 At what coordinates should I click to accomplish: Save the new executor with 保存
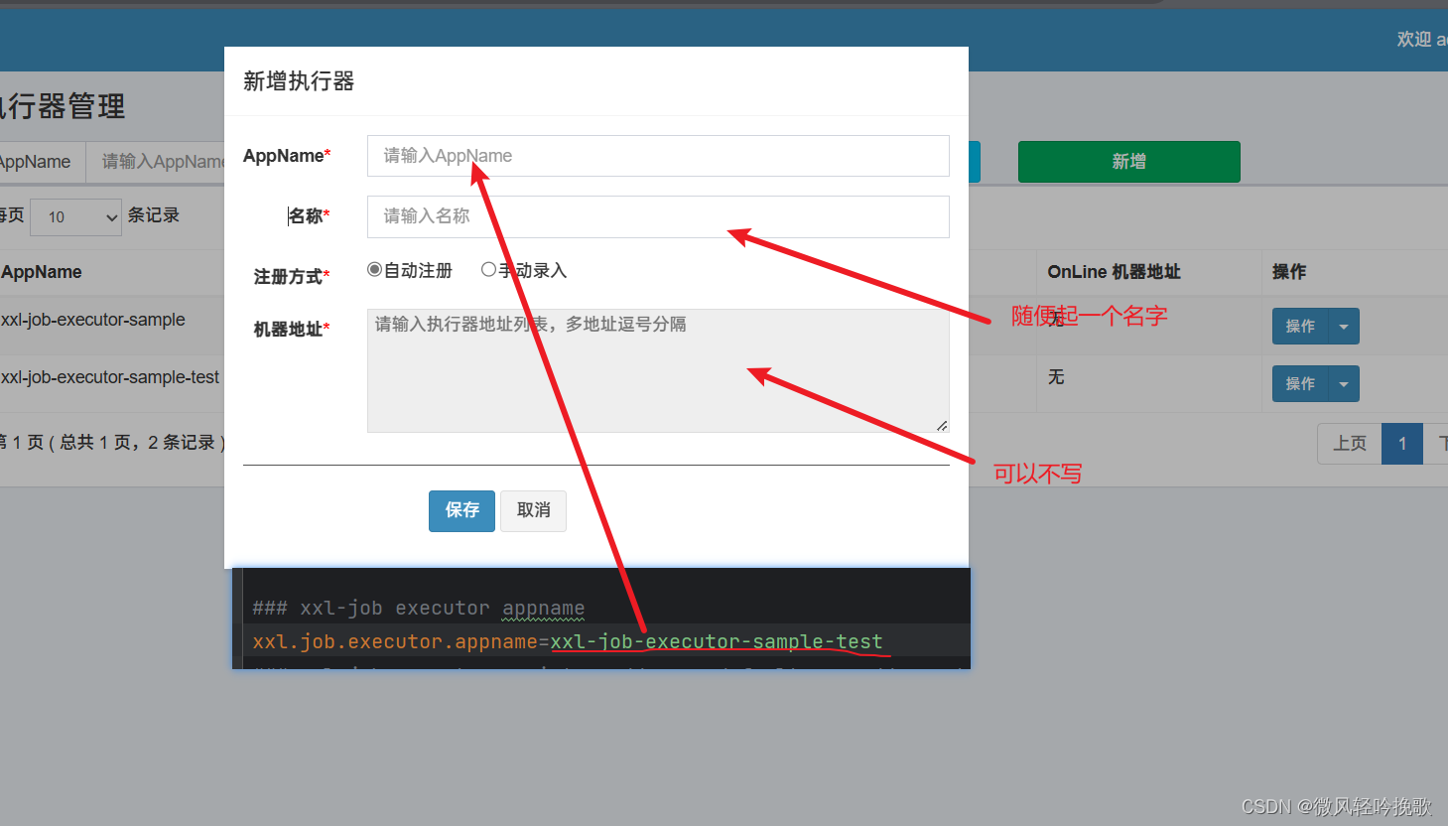(461, 510)
